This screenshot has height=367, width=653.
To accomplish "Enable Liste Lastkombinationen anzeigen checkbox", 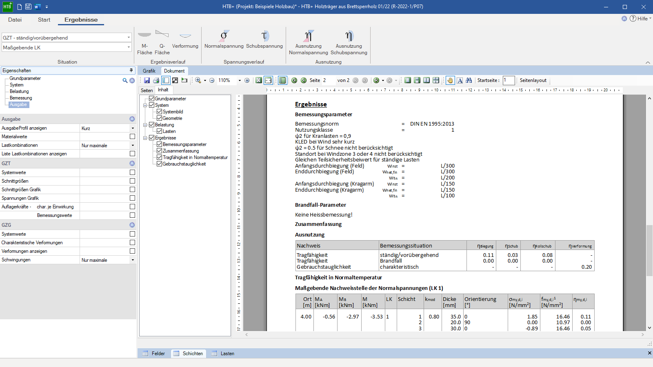I will click(x=132, y=154).
